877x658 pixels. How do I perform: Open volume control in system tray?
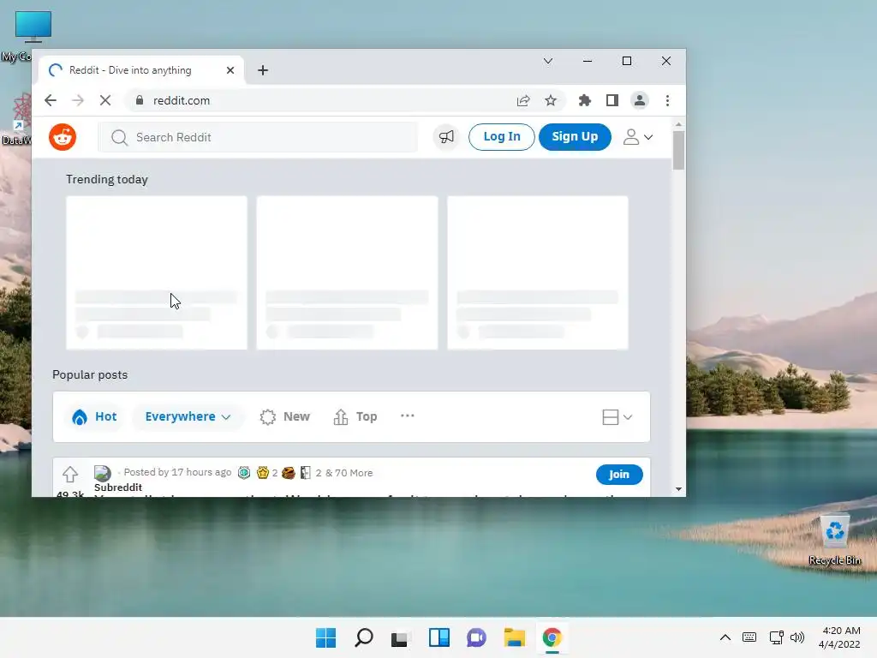pyautogui.click(x=797, y=637)
